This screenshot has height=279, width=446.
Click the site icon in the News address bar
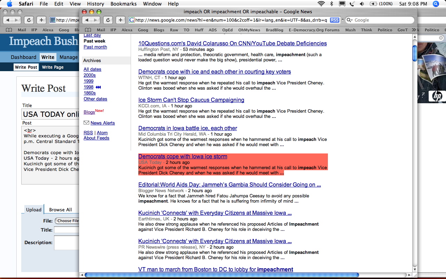132,20
